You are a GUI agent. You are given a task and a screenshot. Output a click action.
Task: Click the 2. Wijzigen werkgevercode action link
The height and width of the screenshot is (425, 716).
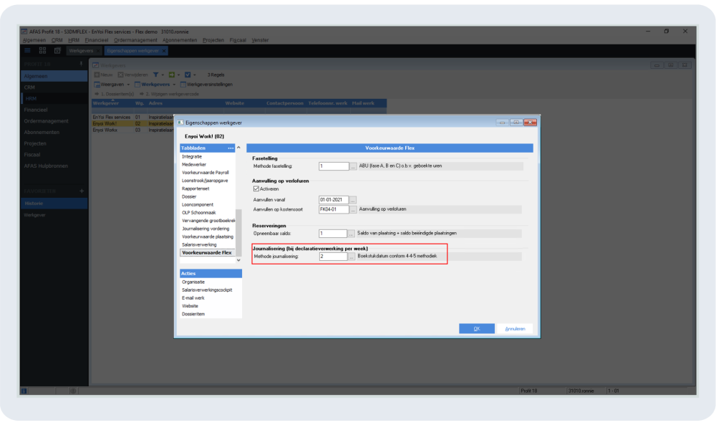tap(170, 94)
